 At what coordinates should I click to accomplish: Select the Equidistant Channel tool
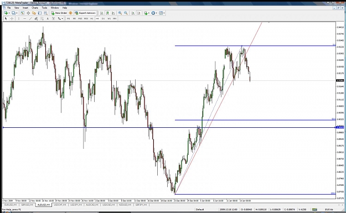point(36,19)
